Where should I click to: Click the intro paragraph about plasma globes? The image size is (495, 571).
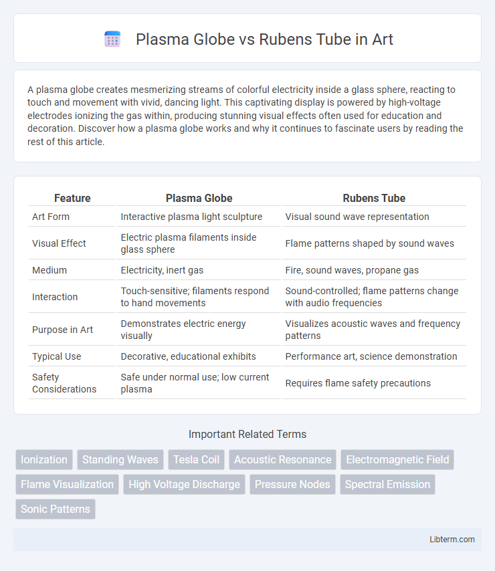pos(245,116)
